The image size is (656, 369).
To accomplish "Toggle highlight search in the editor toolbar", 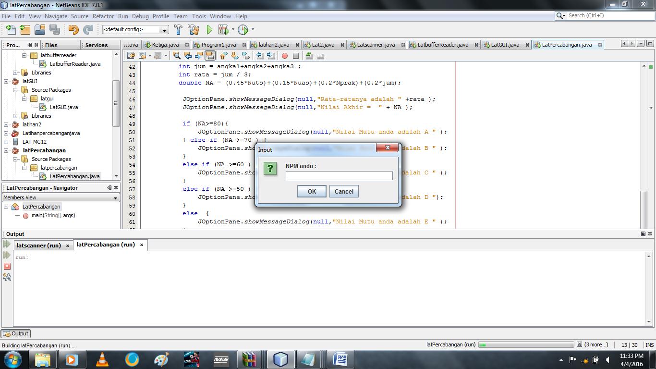I will tap(209, 55).
